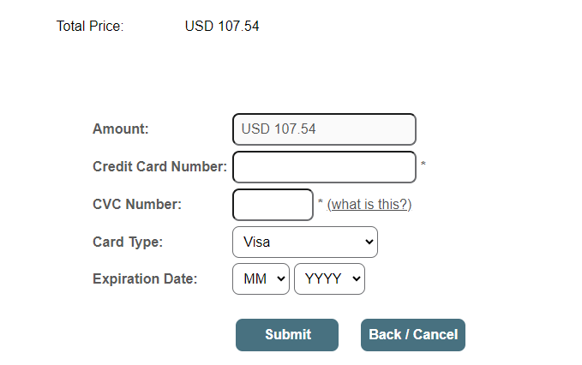Click the asterisk beside the credit card field
582x365 pixels.
pos(423,165)
